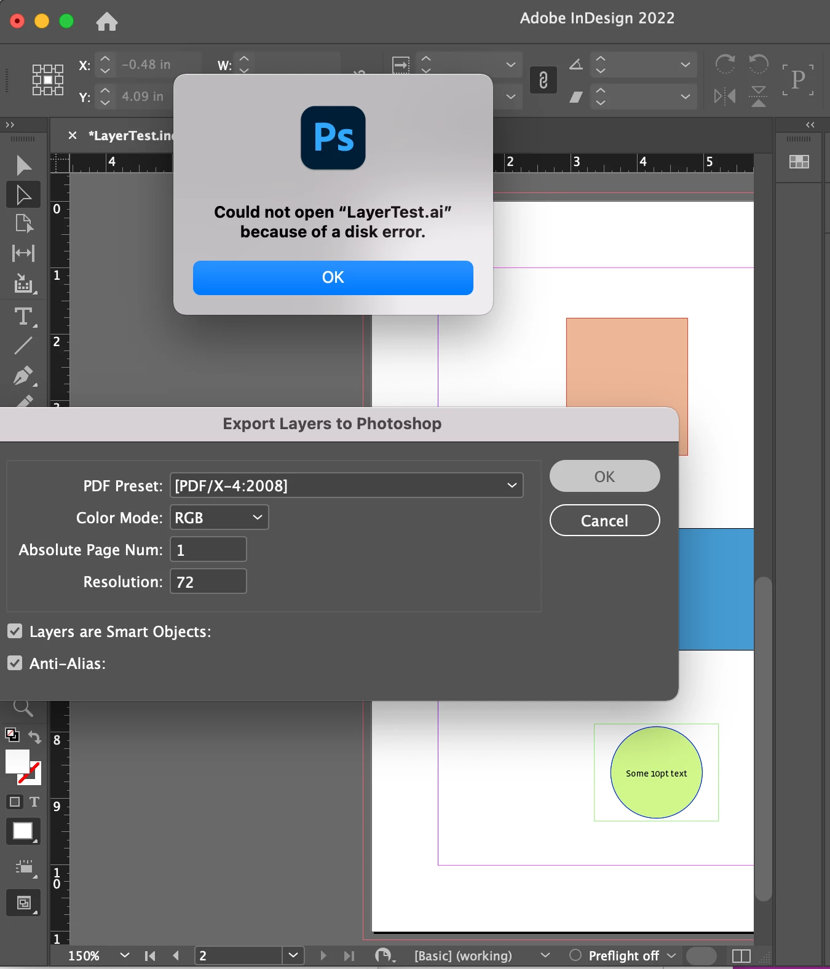Click the first page navigation arrow
Image resolution: width=830 pixels, height=969 pixels.
click(x=149, y=955)
